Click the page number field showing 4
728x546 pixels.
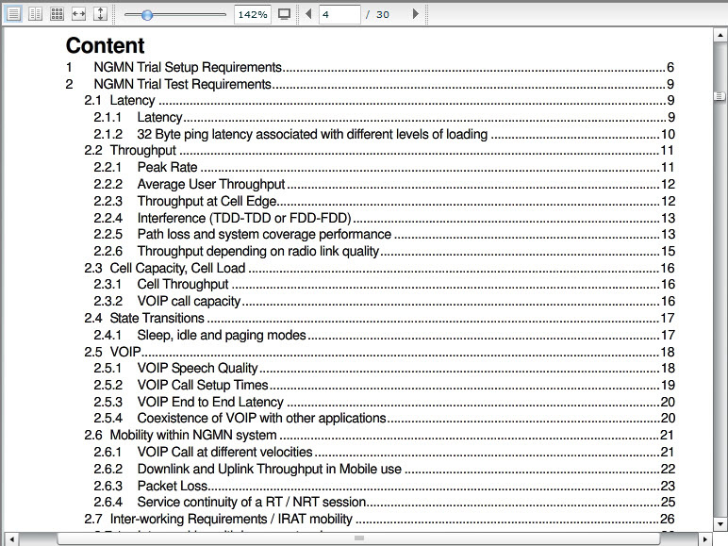339,14
